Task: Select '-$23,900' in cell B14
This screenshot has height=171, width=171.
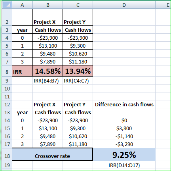Action: click(48, 120)
